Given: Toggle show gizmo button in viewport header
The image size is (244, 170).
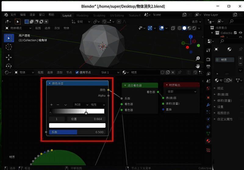Looking at the screenshot, I should point(150,28).
